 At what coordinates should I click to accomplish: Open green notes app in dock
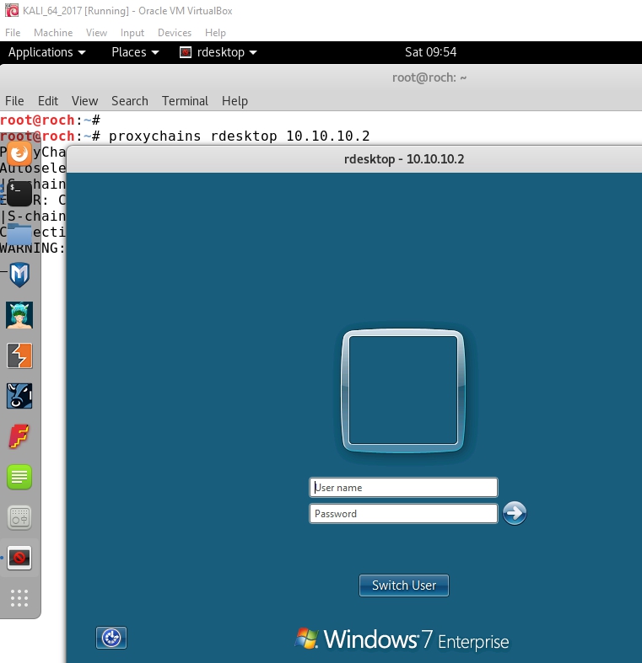19,477
